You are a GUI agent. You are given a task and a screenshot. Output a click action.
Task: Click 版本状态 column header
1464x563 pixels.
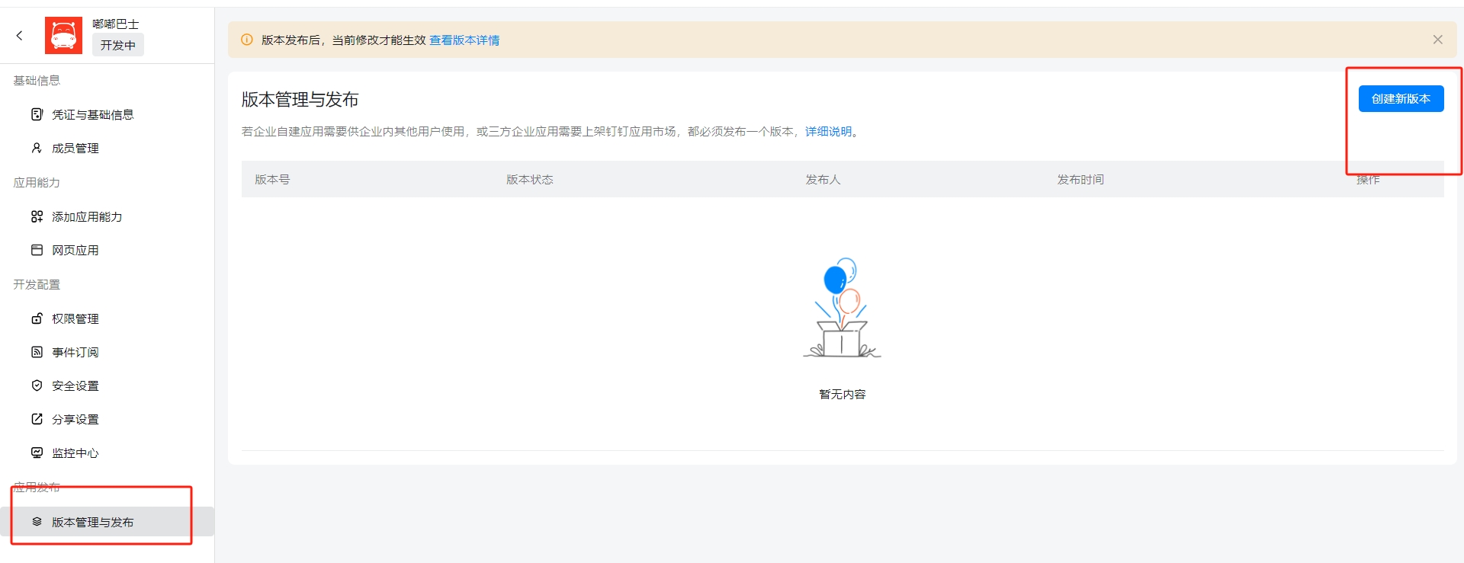pos(530,180)
